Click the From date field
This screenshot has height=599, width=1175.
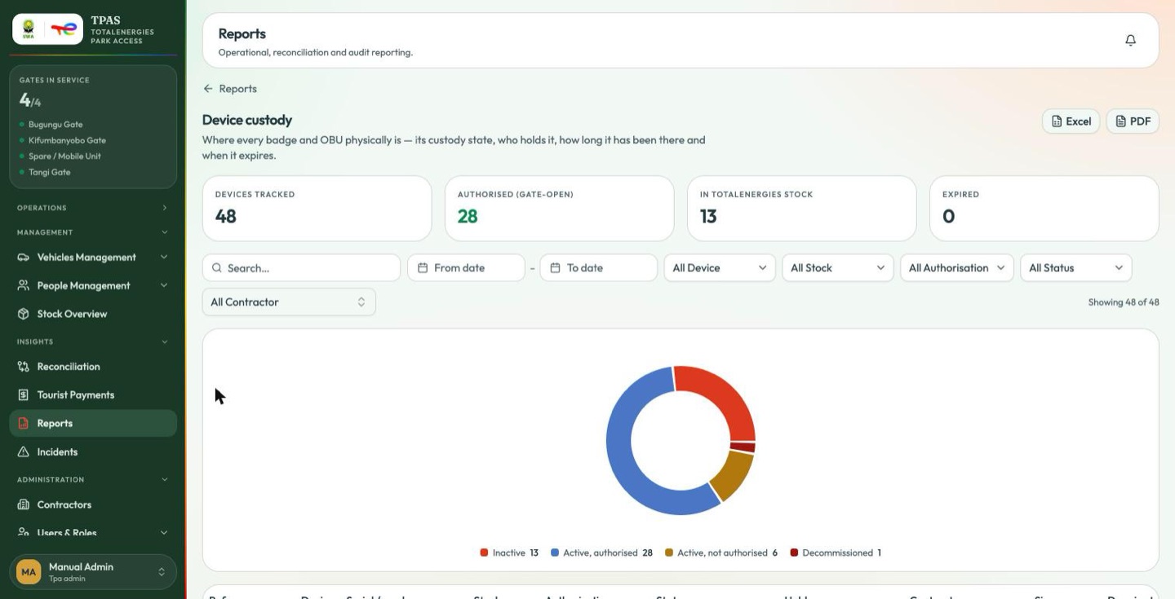click(466, 268)
